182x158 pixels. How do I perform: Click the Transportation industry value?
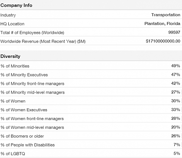(x=166, y=15)
